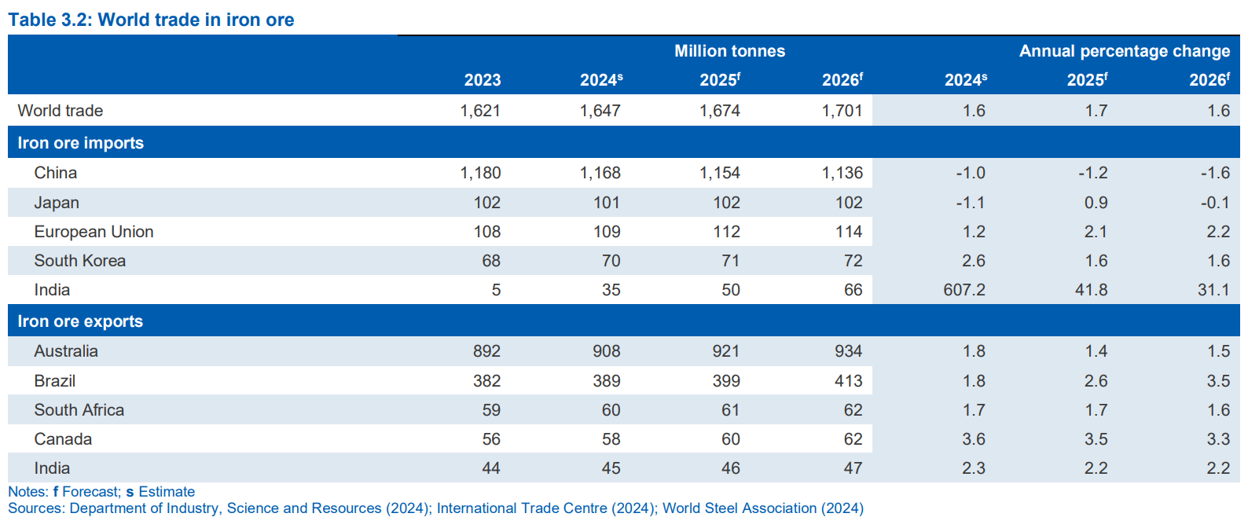Select Brazil exports value 382
1259x517 pixels.
point(487,381)
